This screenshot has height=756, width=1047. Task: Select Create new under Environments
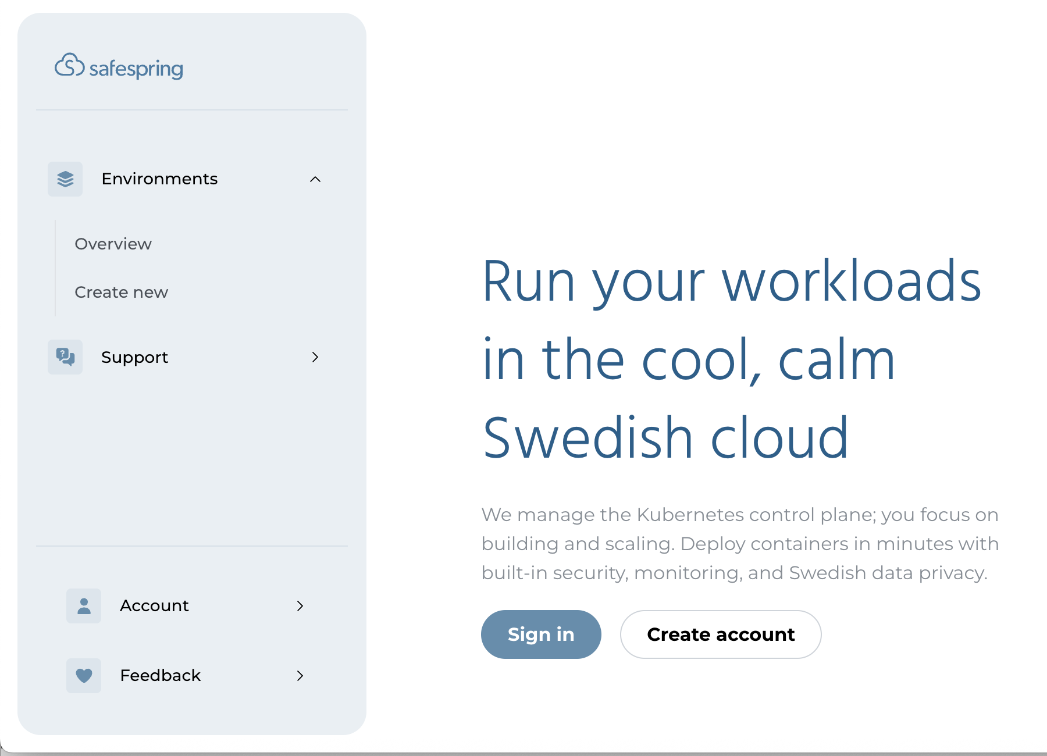click(122, 293)
